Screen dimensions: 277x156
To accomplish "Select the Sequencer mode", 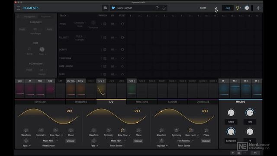I will coord(45,16).
